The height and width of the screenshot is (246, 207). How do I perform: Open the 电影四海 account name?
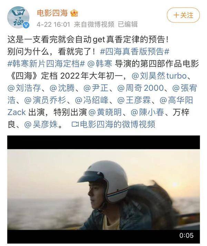pos(52,13)
